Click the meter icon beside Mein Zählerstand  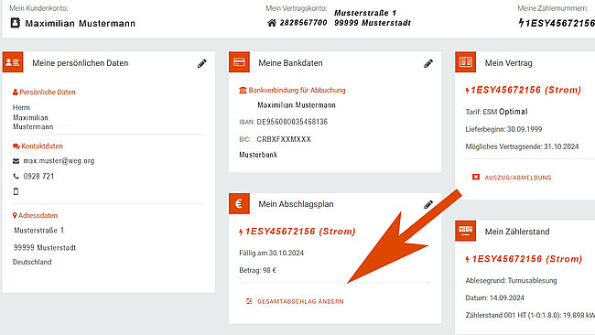[x=465, y=231]
